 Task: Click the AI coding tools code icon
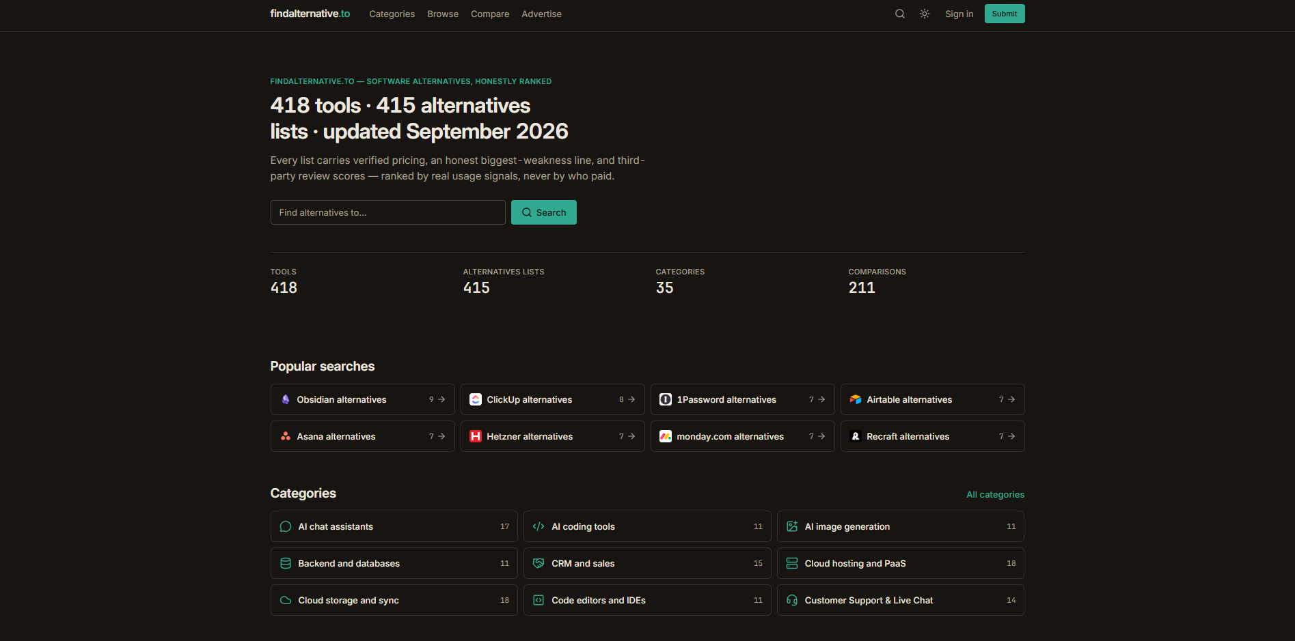pyautogui.click(x=539, y=526)
